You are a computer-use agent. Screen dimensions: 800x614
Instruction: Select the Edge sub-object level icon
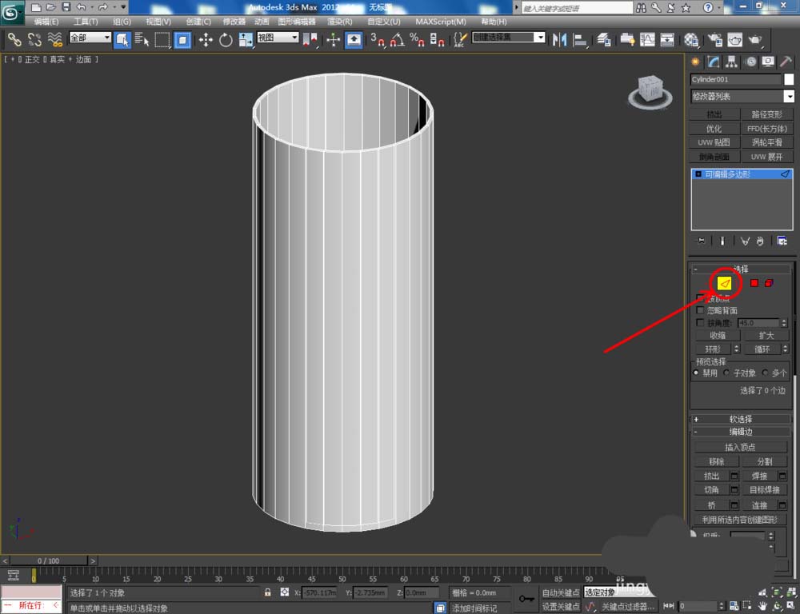(724, 283)
